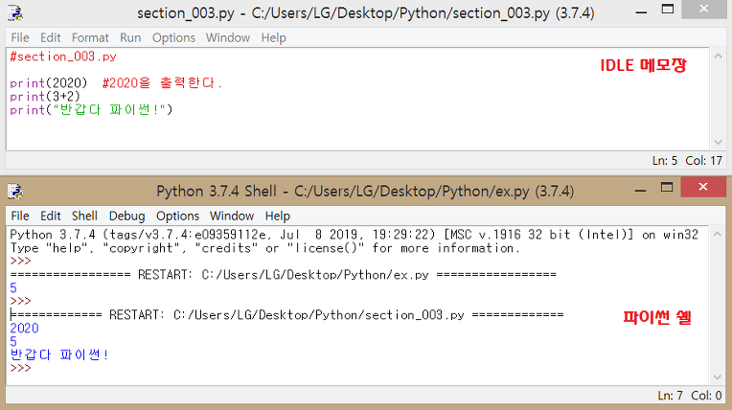
Task: Click the Ln: 7 indicator in the Shell status bar
Action: click(671, 396)
